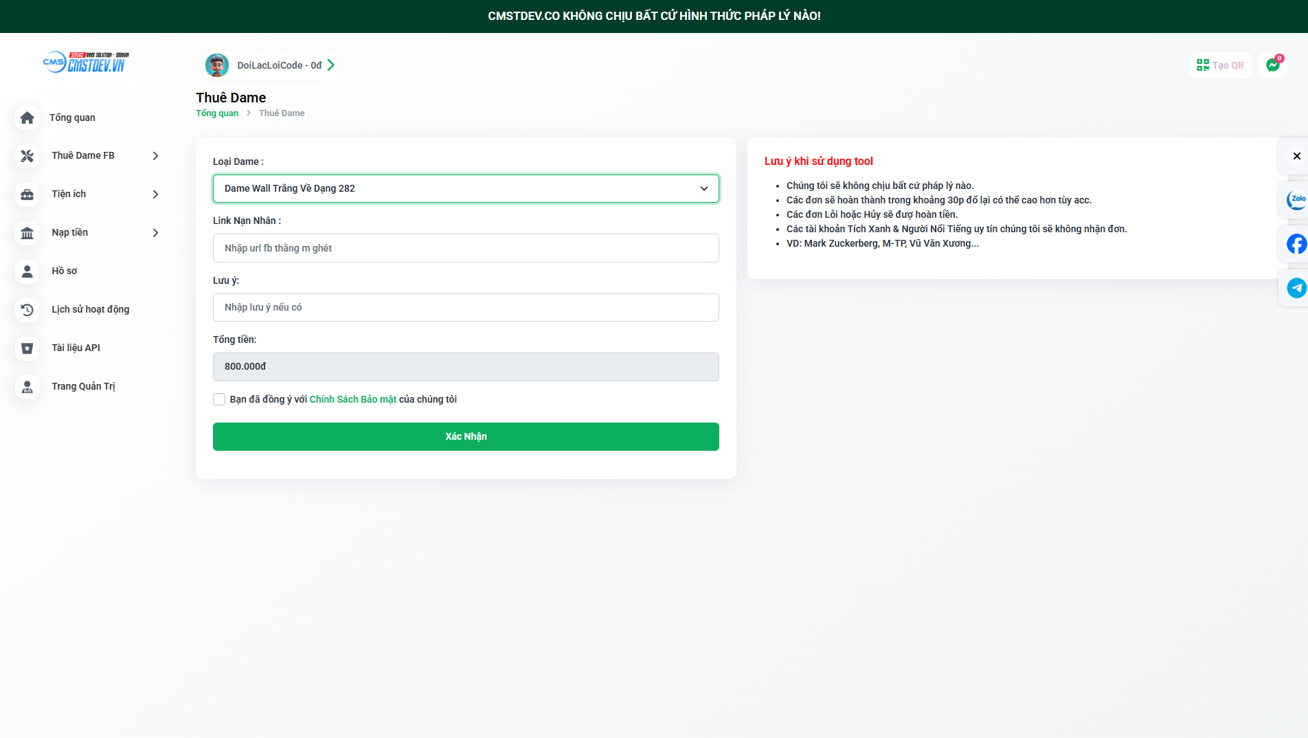Close the floating contact panel
This screenshot has width=1308, height=738.
point(1296,156)
